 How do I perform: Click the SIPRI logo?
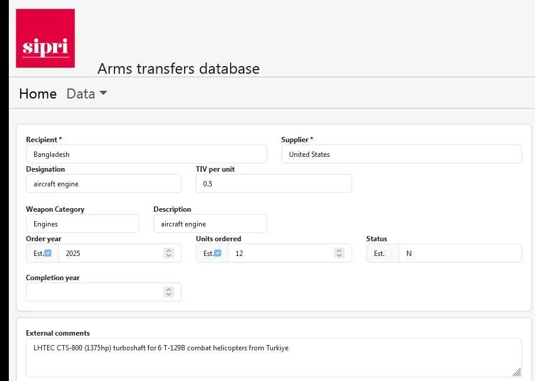(45, 38)
